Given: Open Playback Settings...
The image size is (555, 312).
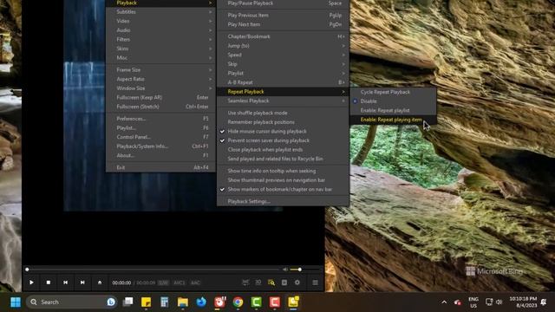Looking at the screenshot, I should [x=283, y=201].
